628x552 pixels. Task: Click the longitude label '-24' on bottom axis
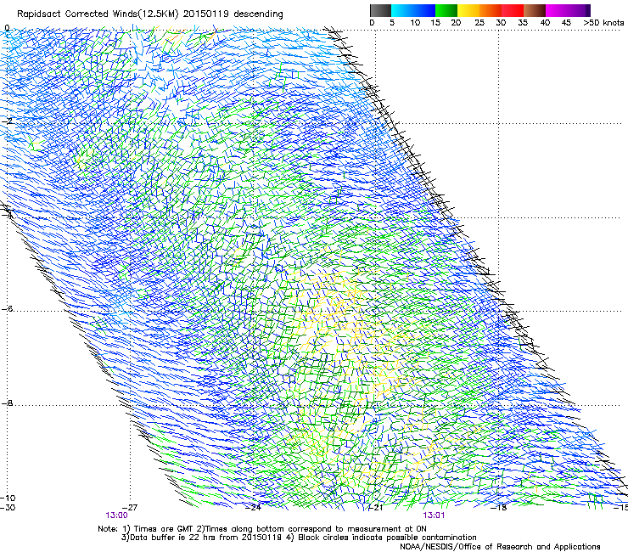coord(253,508)
